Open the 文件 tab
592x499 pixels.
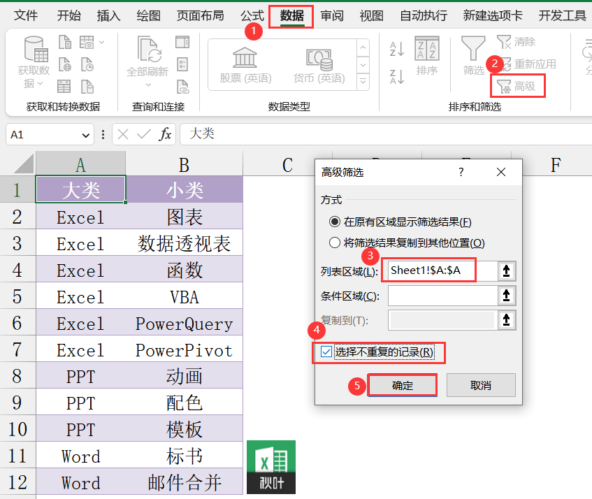(26, 15)
